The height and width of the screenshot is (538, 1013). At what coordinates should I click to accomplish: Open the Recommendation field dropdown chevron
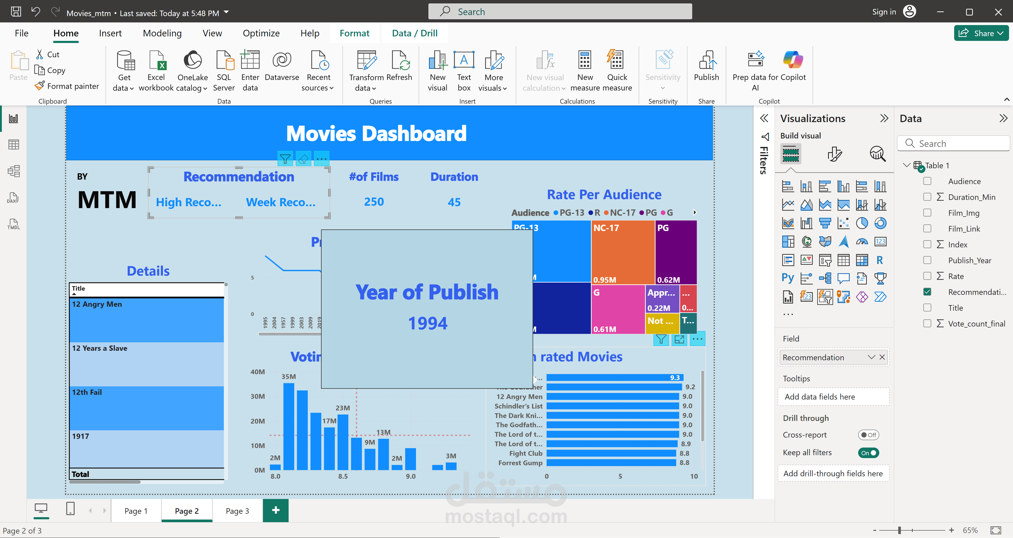871,357
